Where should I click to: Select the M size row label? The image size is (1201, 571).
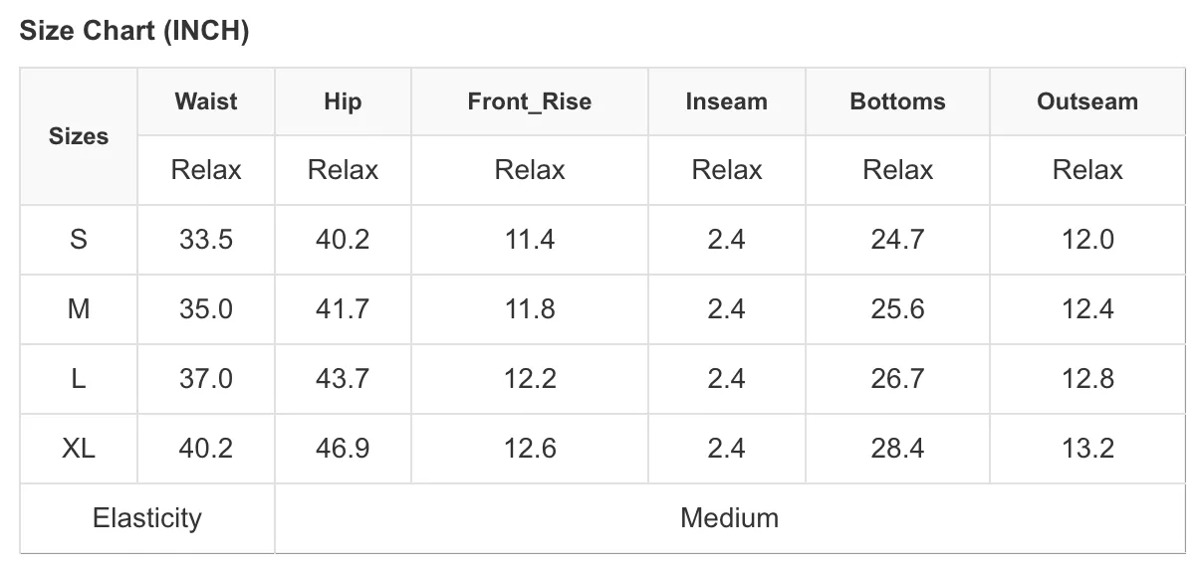(x=79, y=309)
